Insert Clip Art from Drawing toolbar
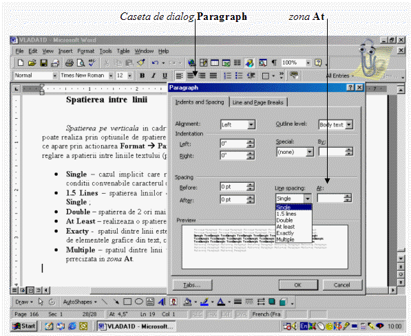Image resolution: width=411 pixels, height=336 pixels. tap(173, 302)
